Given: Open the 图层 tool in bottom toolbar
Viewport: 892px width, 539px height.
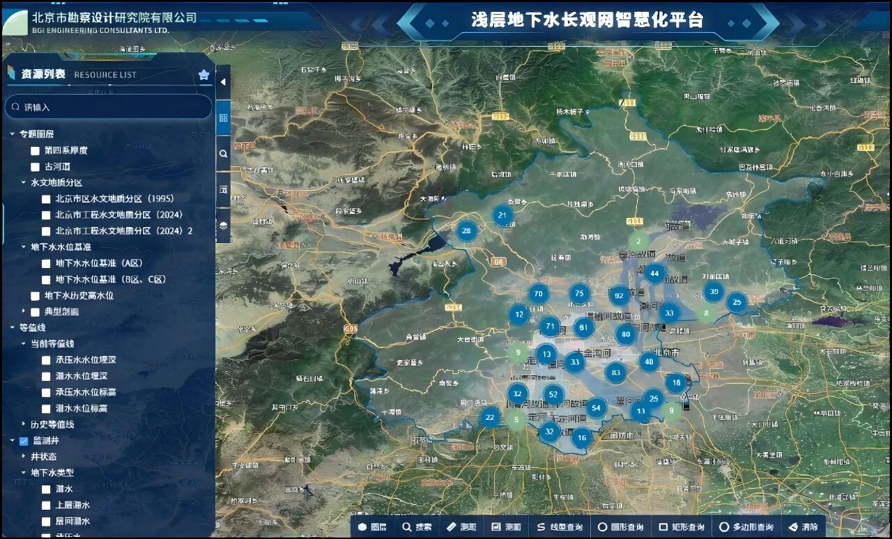Looking at the screenshot, I should coord(372,527).
